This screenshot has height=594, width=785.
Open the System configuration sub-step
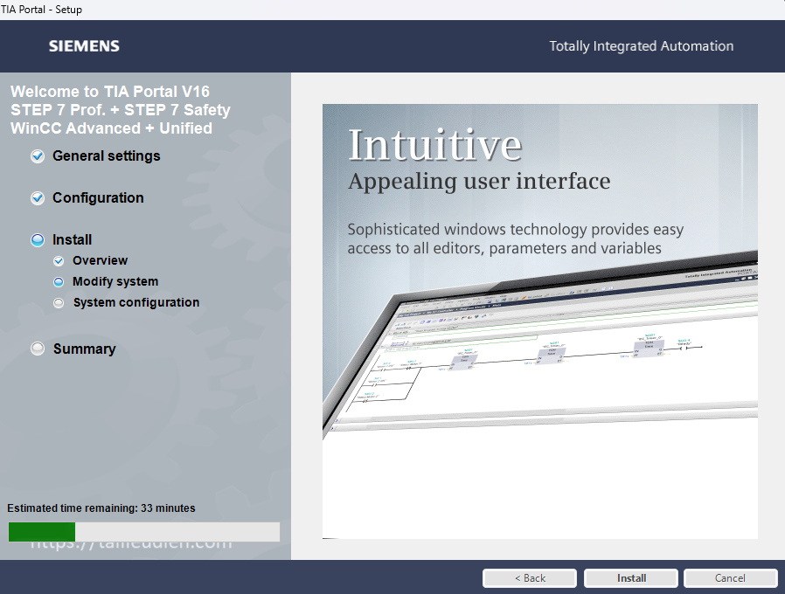click(x=135, y=303)
